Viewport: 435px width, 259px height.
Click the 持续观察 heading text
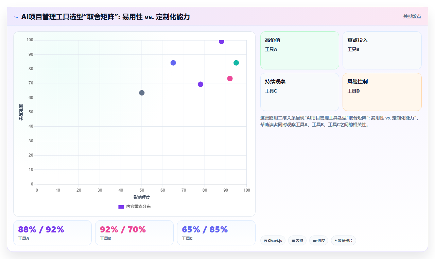point(275,82)
